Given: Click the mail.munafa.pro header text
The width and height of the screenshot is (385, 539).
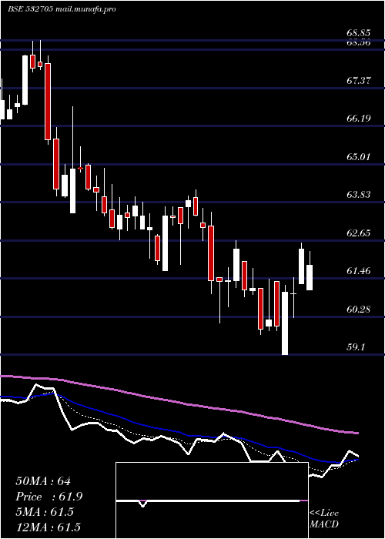Looking at the screenshot, I should tap(85, 9).
